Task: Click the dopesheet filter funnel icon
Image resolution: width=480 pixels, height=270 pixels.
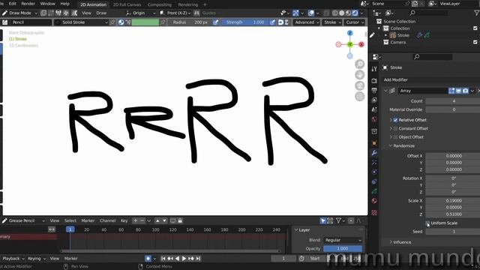Action: click(x=338, y=220)
